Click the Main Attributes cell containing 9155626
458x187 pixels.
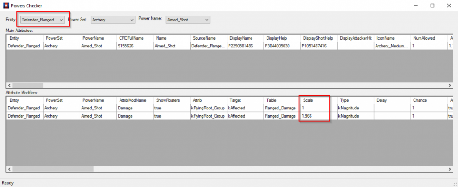click(x=135, y=46)
